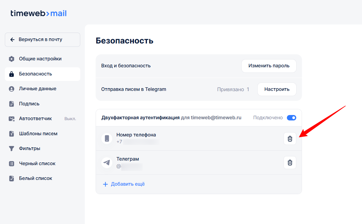Click the Добавить ещё link
362x224 pixels.
128,184
